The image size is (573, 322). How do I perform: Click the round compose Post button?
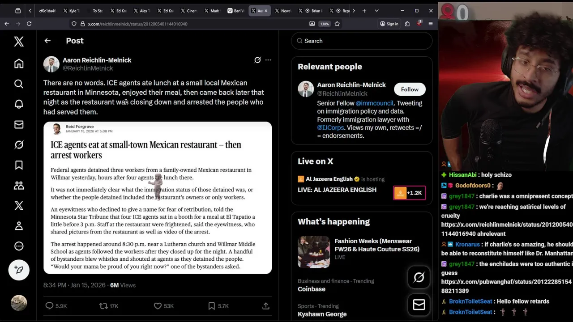coord(19,270)
